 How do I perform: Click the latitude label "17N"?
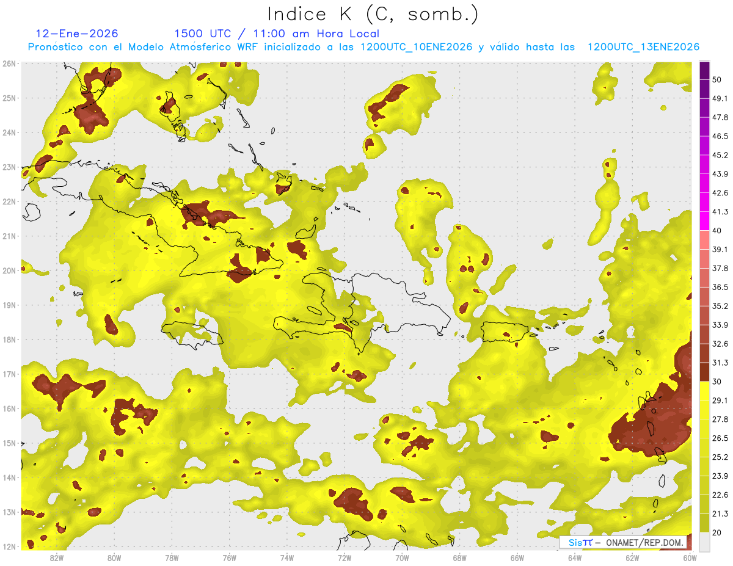[x=9, y=374]
